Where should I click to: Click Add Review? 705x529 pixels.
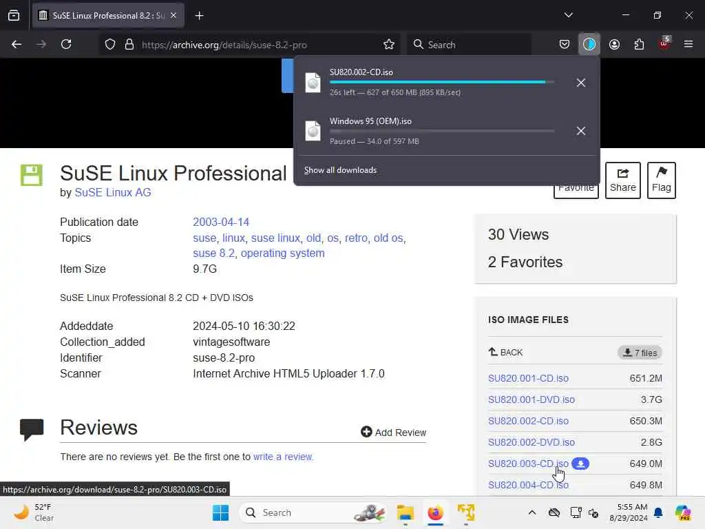[393, 433]
